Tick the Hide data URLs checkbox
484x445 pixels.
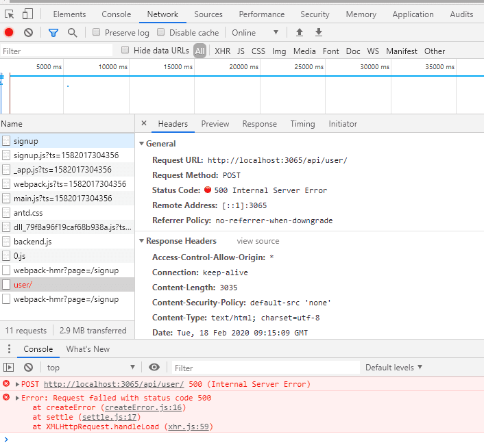tap(125, 50)
